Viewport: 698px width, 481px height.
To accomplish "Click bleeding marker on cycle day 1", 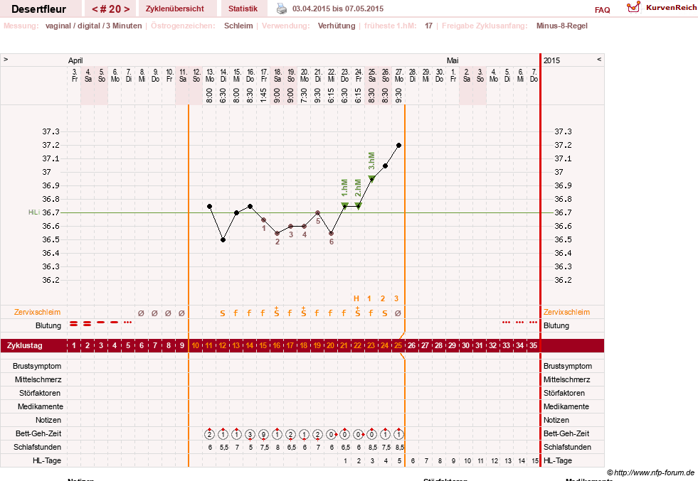I will click(74, 324).
